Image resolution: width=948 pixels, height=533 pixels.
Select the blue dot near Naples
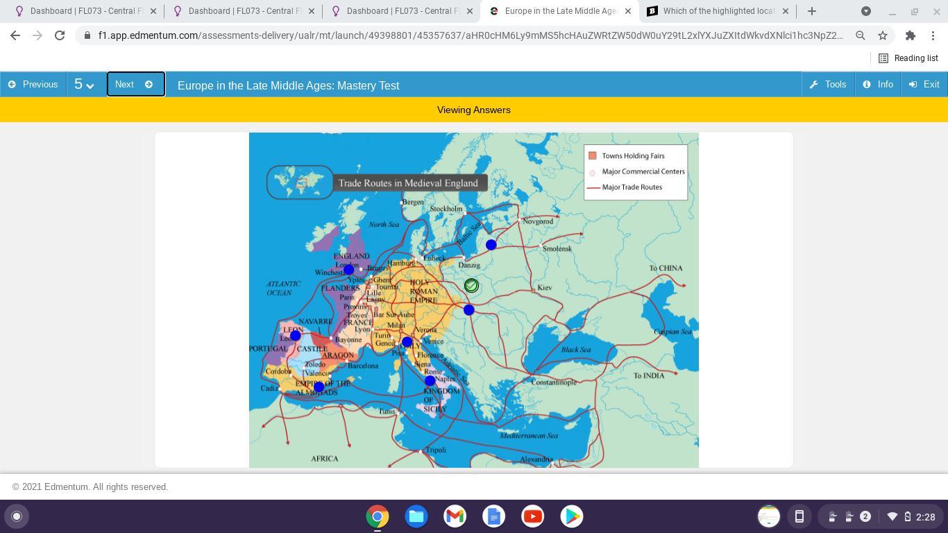coord(430,381)
